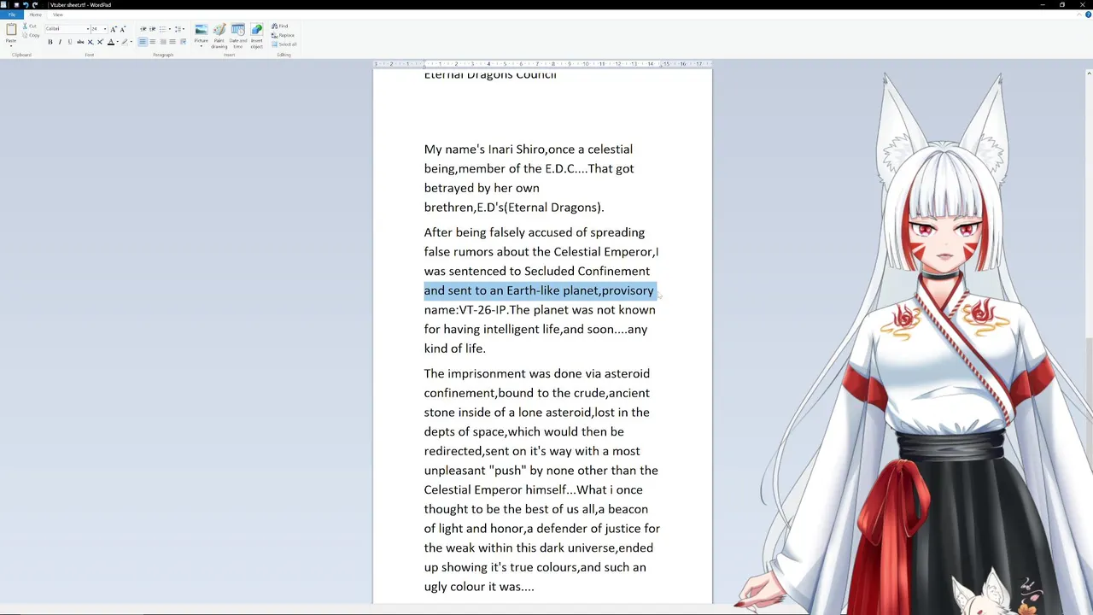
Task: Switch to the View ribbon tab
Action: coord(57,15)
